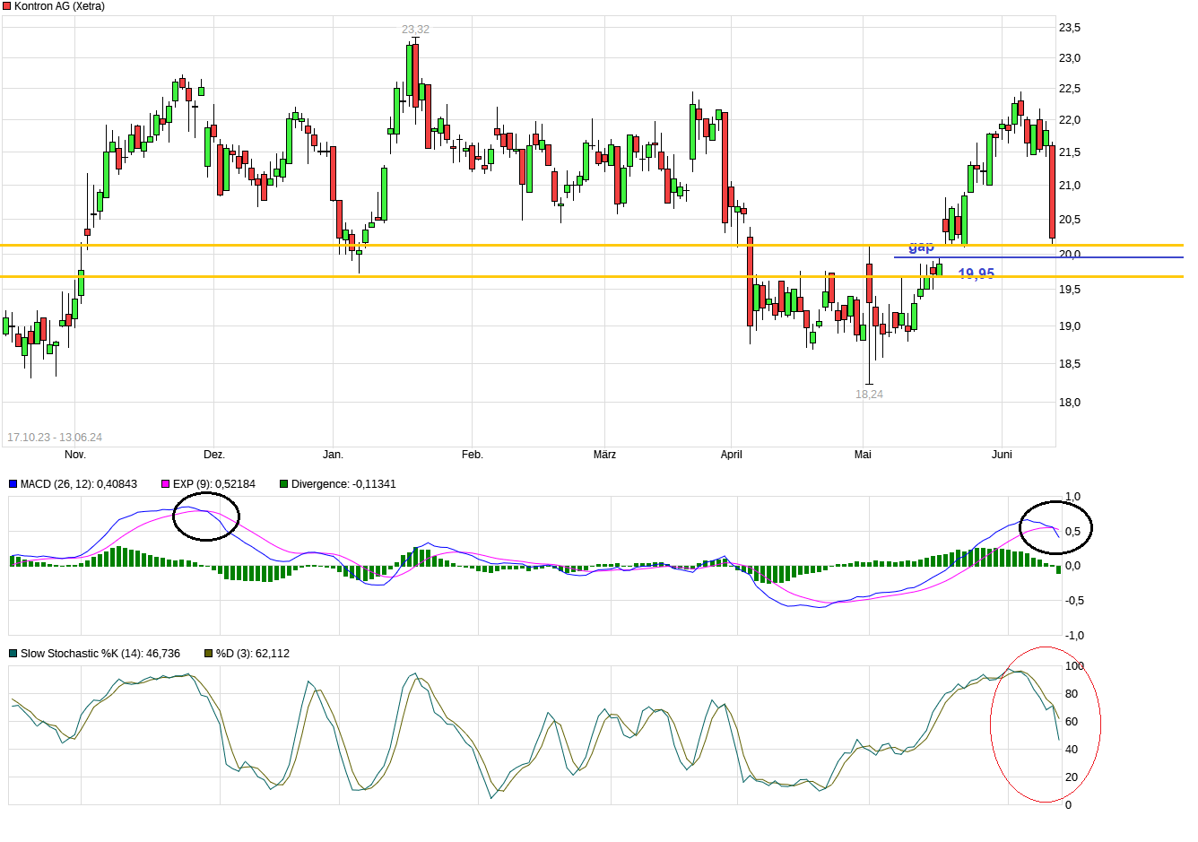Select the Slow Stochastic %K legend marker

(13, 653)
